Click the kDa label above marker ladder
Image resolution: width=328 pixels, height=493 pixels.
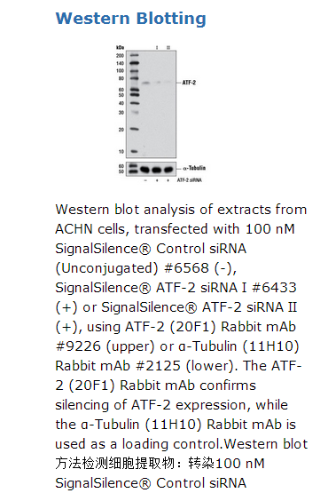tap(120, 47)
